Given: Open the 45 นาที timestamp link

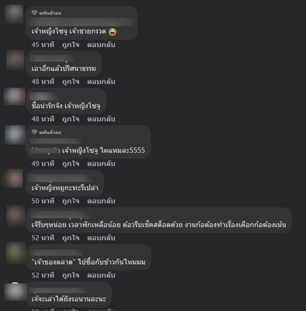Looking at the screenshot, I should click(x=43, y=45).
